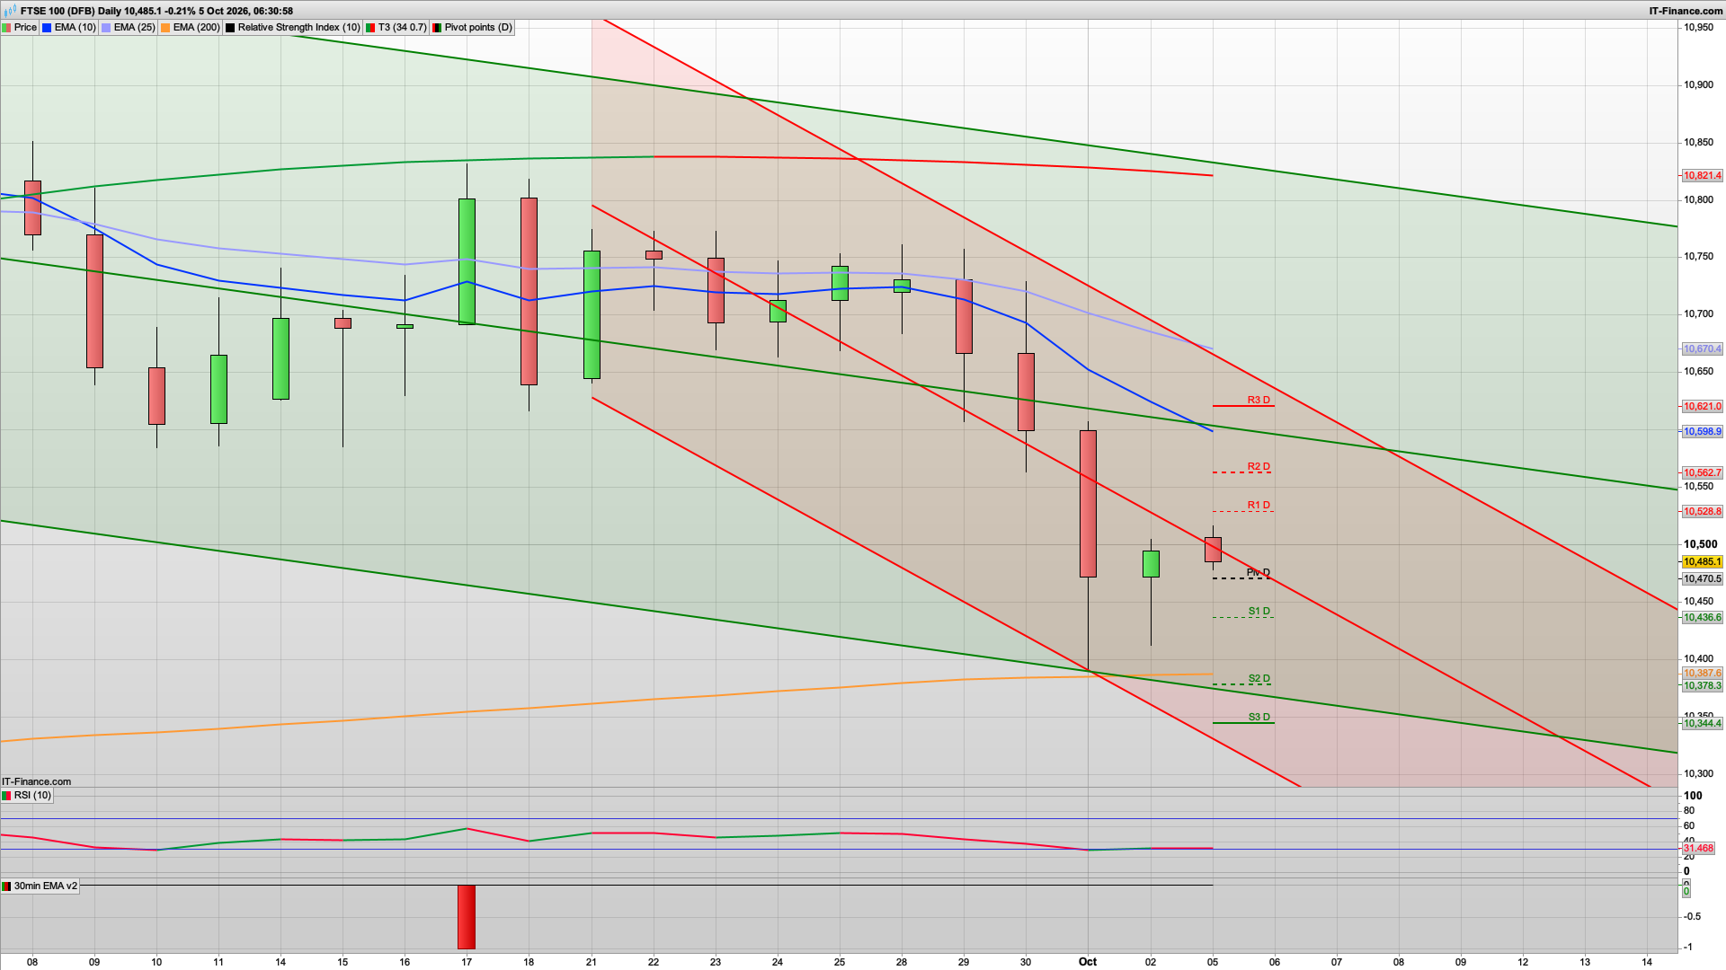Open the Price legend tag
The width and height of the screenshot is (1726, 970).
(20, 27)
